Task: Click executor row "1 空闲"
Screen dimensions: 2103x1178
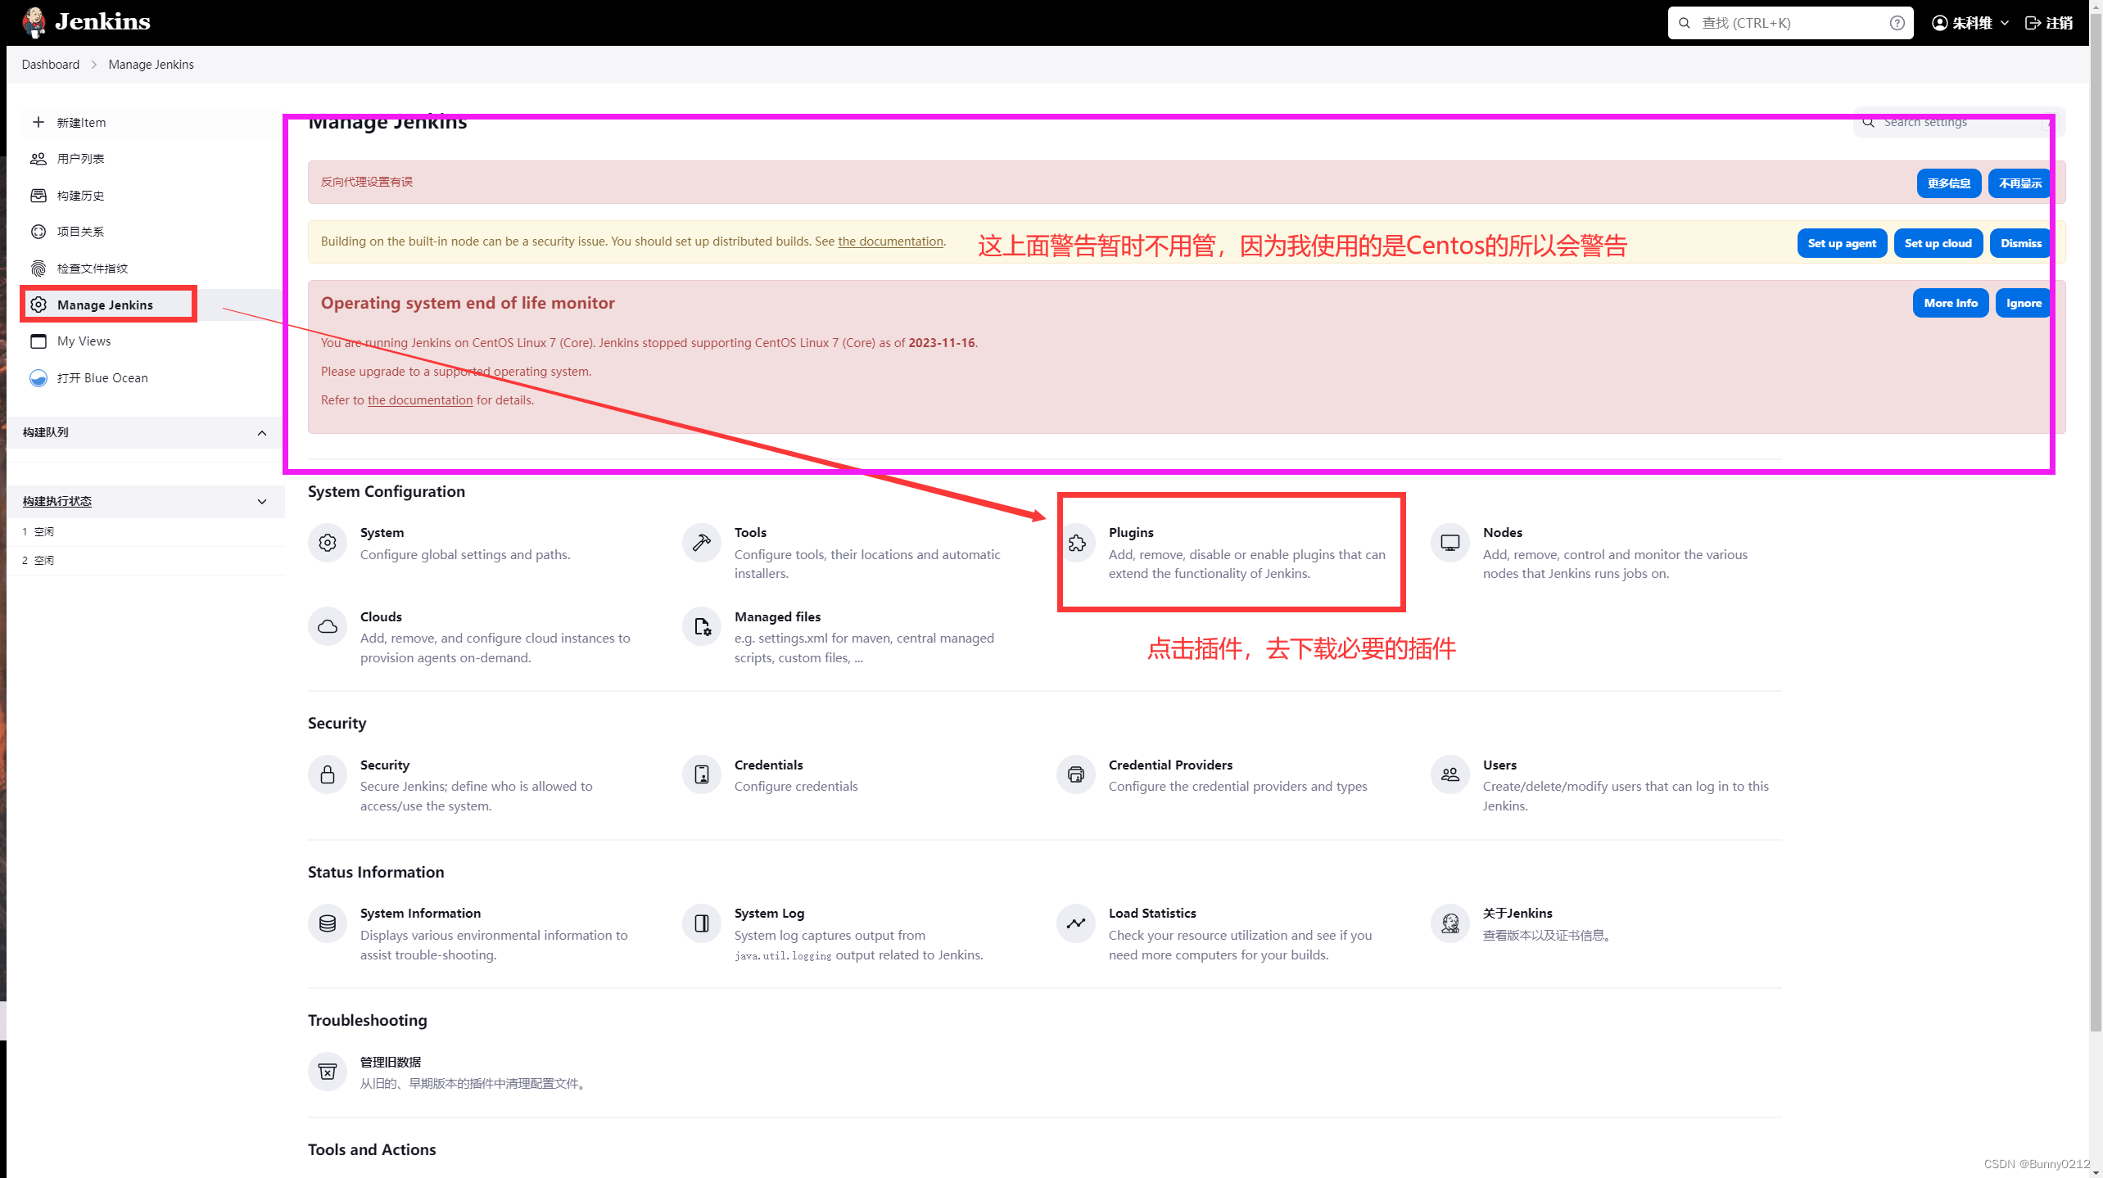Action: click(x=146, y=532)
